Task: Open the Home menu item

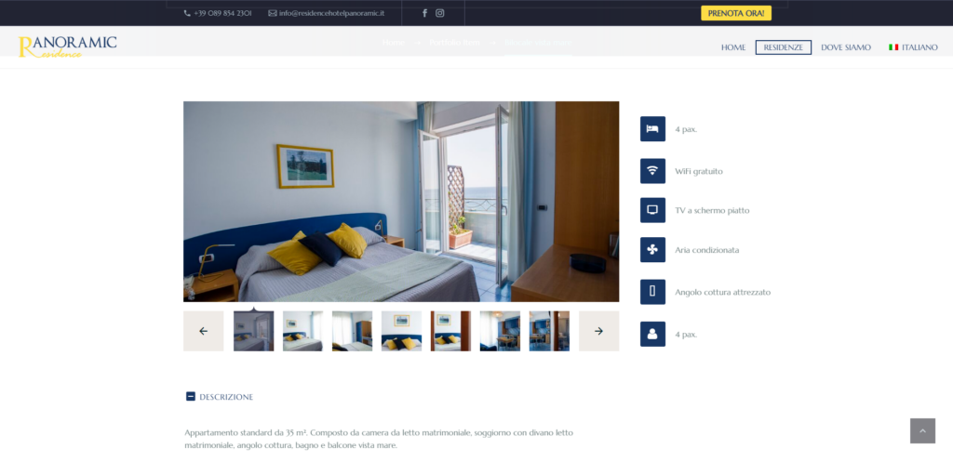Action: coord(732,47)
